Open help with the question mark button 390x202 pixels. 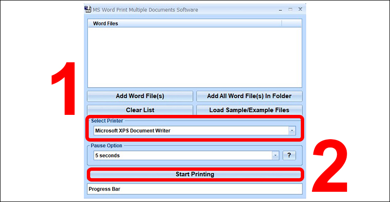click(x=289, y=155)
